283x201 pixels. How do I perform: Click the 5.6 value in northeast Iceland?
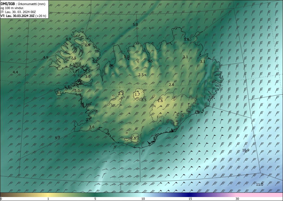186,40
